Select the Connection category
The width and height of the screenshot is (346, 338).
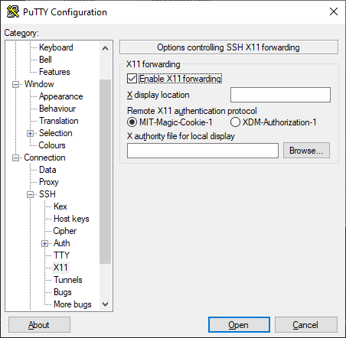point(44,158)
